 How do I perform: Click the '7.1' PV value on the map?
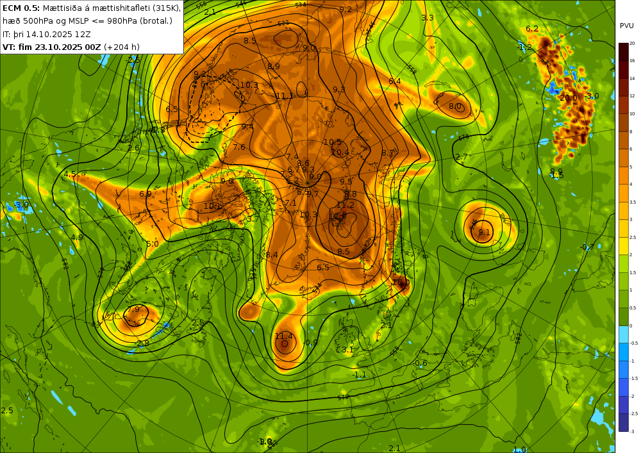290,202
